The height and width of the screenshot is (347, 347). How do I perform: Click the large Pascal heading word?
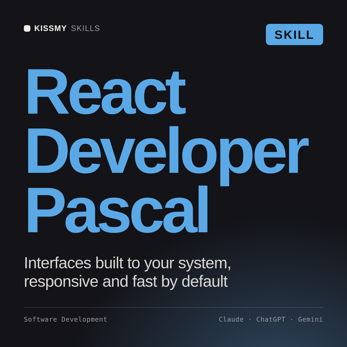tap(117, 210)
